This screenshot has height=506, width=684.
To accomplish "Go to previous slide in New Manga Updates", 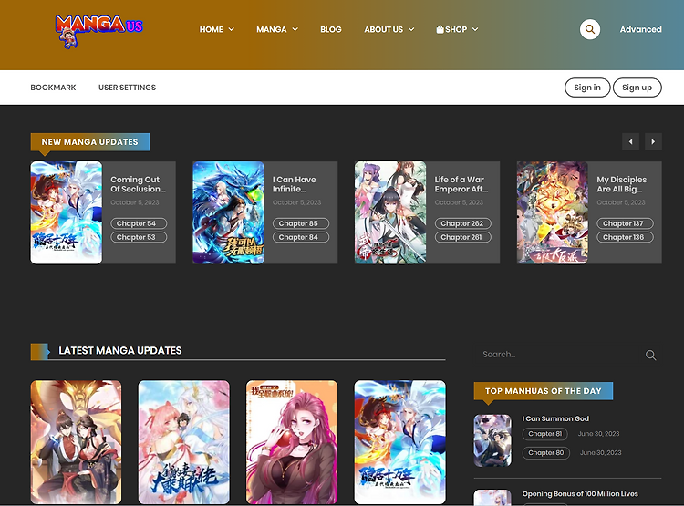I will coord(630,141).
